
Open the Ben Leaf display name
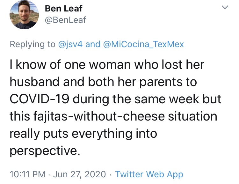pyautogui.click(x=63, y=8)
